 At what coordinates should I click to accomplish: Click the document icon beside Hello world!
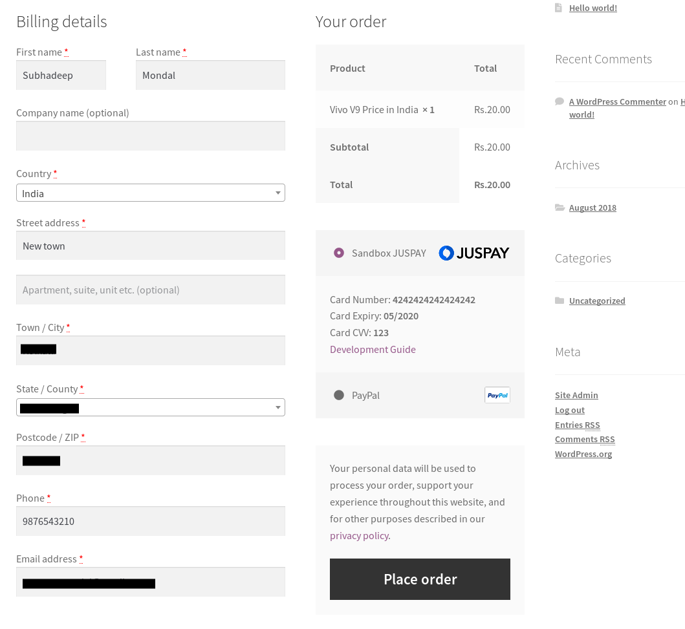coord(560,8)
